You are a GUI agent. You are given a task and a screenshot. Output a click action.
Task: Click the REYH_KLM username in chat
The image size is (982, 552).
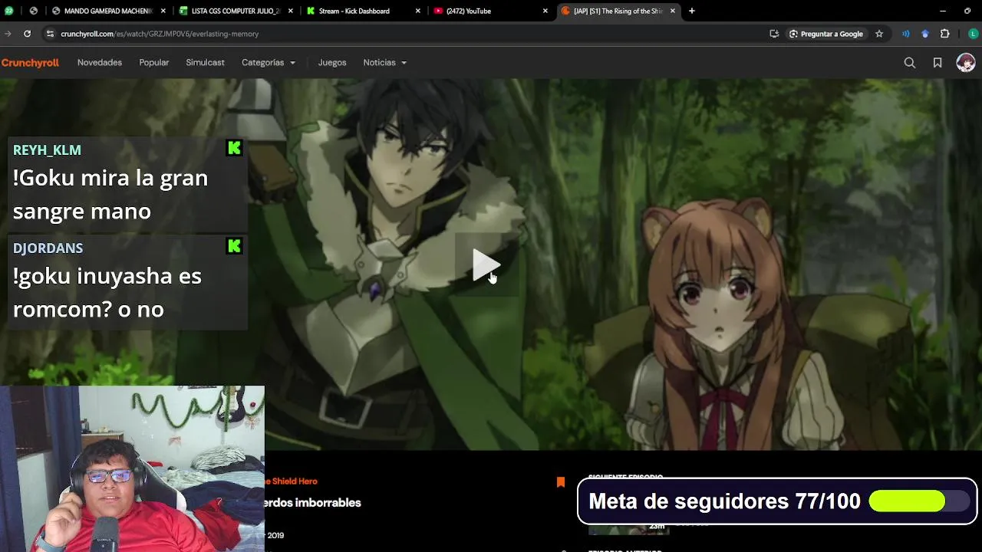[x=47, y=150]
